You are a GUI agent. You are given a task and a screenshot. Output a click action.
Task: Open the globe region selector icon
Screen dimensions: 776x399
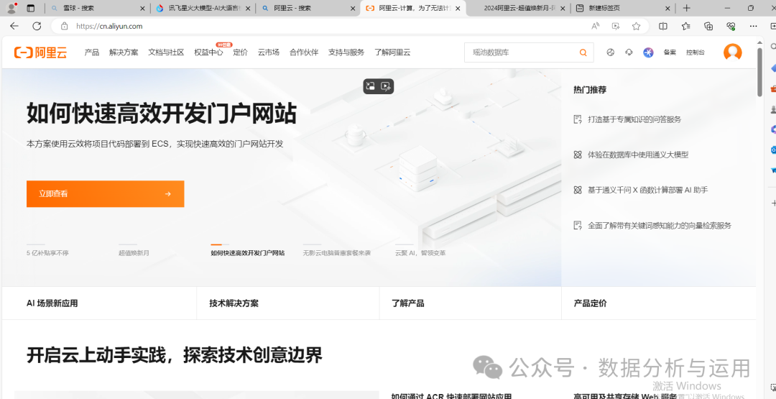pos(610,52)
